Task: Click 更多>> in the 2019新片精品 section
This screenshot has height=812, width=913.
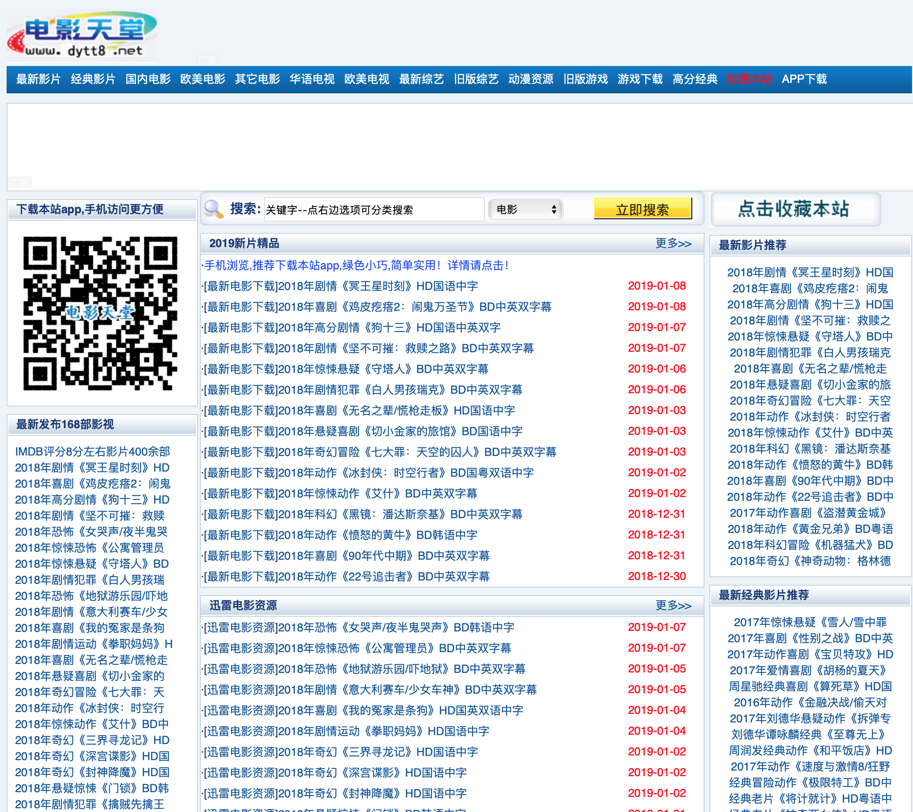Action: pyautogui.click(x=673, y=244)
